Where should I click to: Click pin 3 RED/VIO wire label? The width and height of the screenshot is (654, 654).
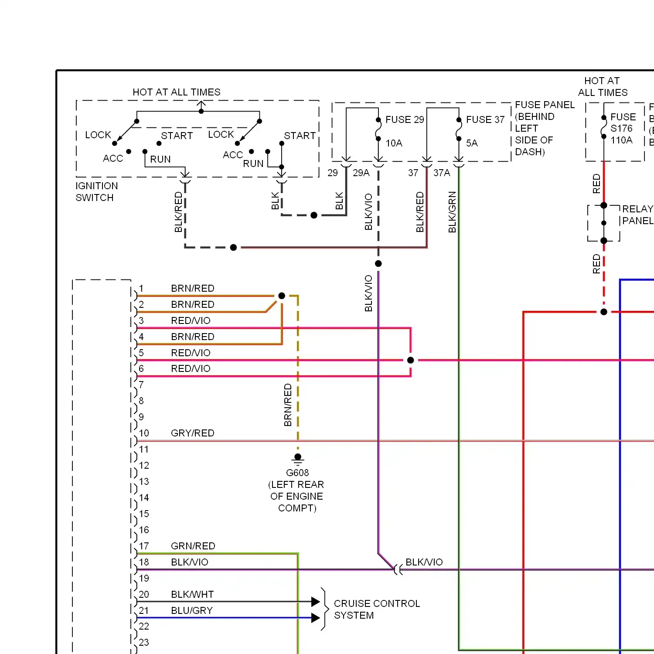click(191, 320)
